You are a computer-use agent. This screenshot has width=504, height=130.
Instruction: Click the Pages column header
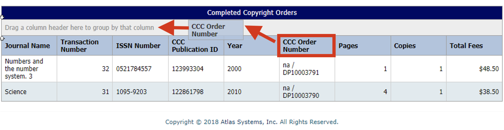pos(348,46)
